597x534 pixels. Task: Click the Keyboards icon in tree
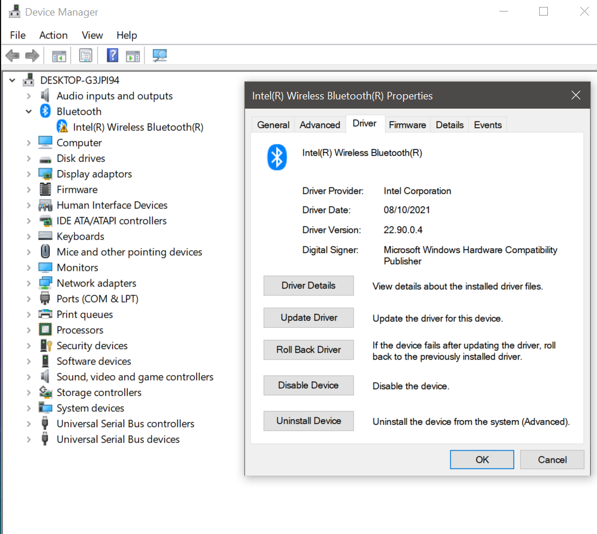tap(45, 236)
